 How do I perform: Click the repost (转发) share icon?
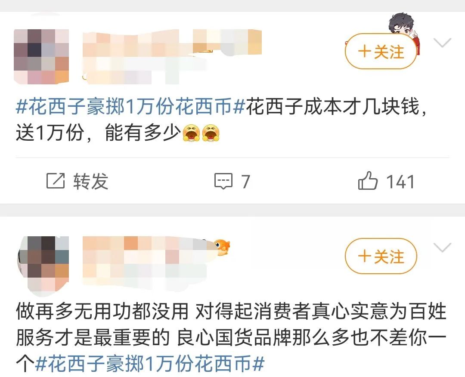tap(56, 180)
